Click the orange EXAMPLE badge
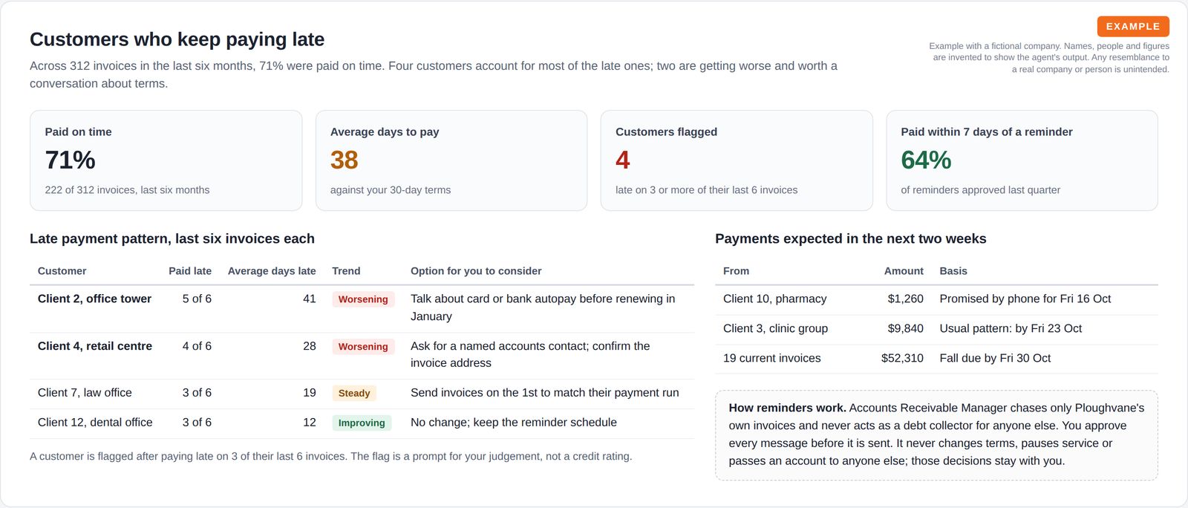Viewport: 1188px width, 508px height. 1133,26
